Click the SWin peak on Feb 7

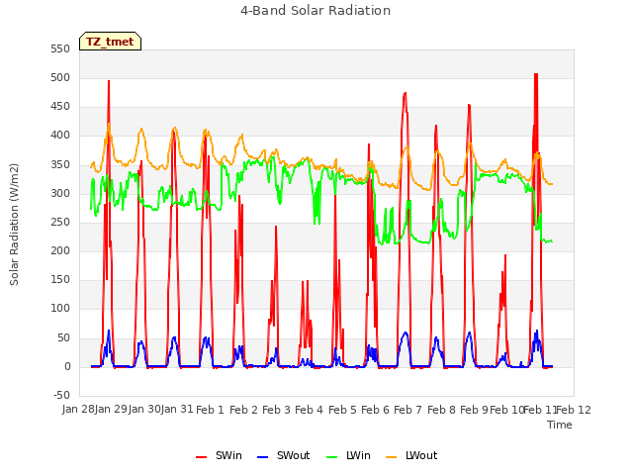405,94
